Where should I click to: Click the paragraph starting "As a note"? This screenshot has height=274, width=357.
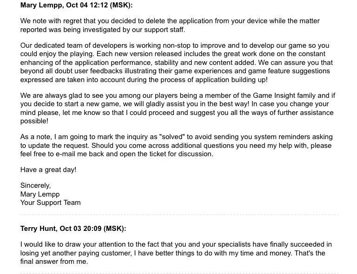[176, 145]
